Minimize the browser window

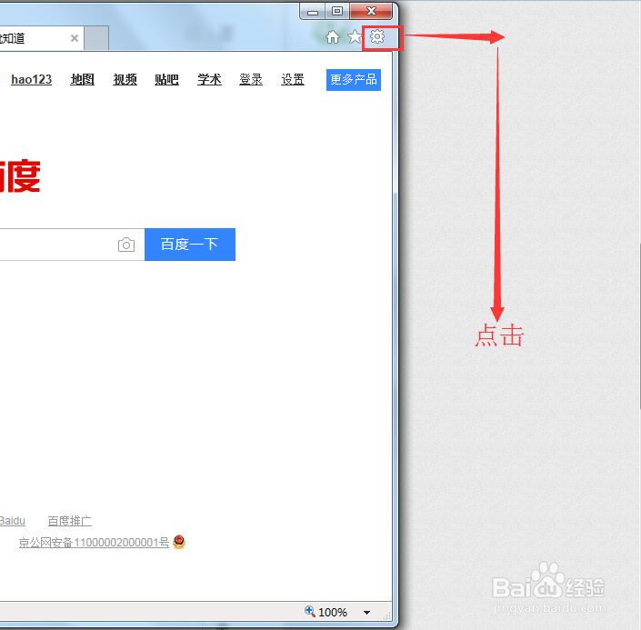(313, 12)
